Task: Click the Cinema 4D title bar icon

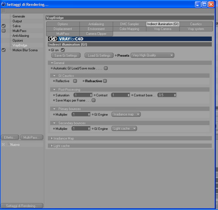Action: point(3,4)
